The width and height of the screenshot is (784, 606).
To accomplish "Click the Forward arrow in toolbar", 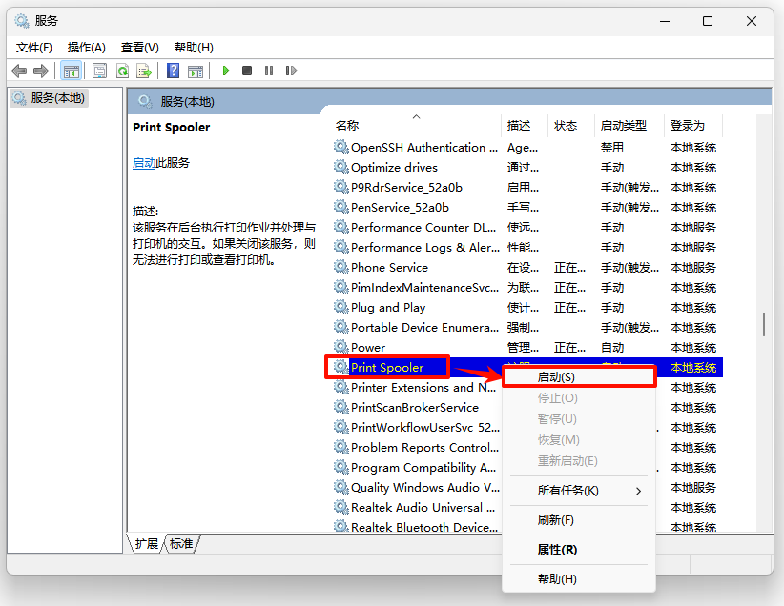I will [x=40, y=71].
